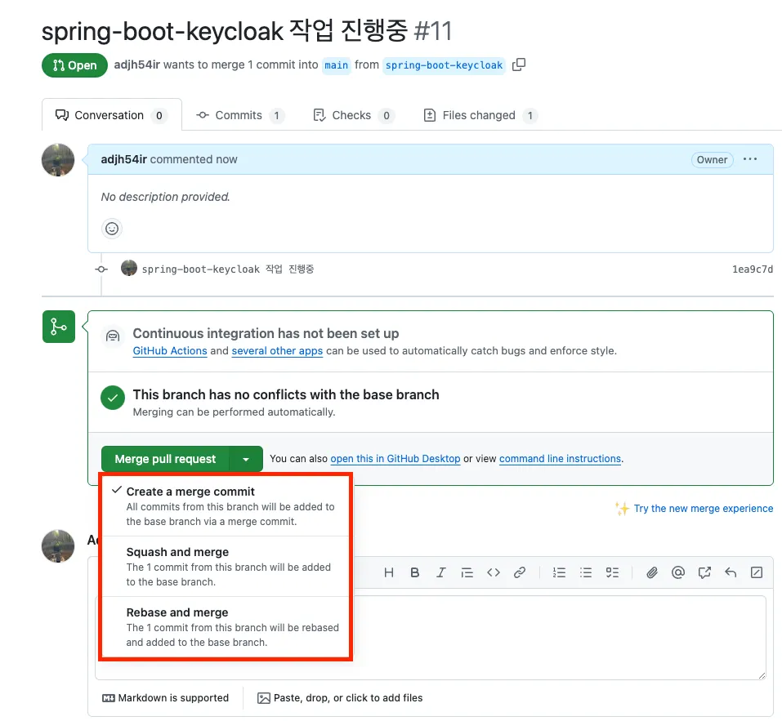
Task: Click Try the new merge experience
Action: (x=704, y=509)
